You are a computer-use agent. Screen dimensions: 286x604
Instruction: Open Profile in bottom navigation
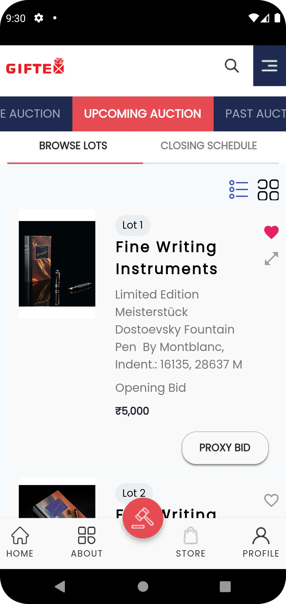coord(261,542)
